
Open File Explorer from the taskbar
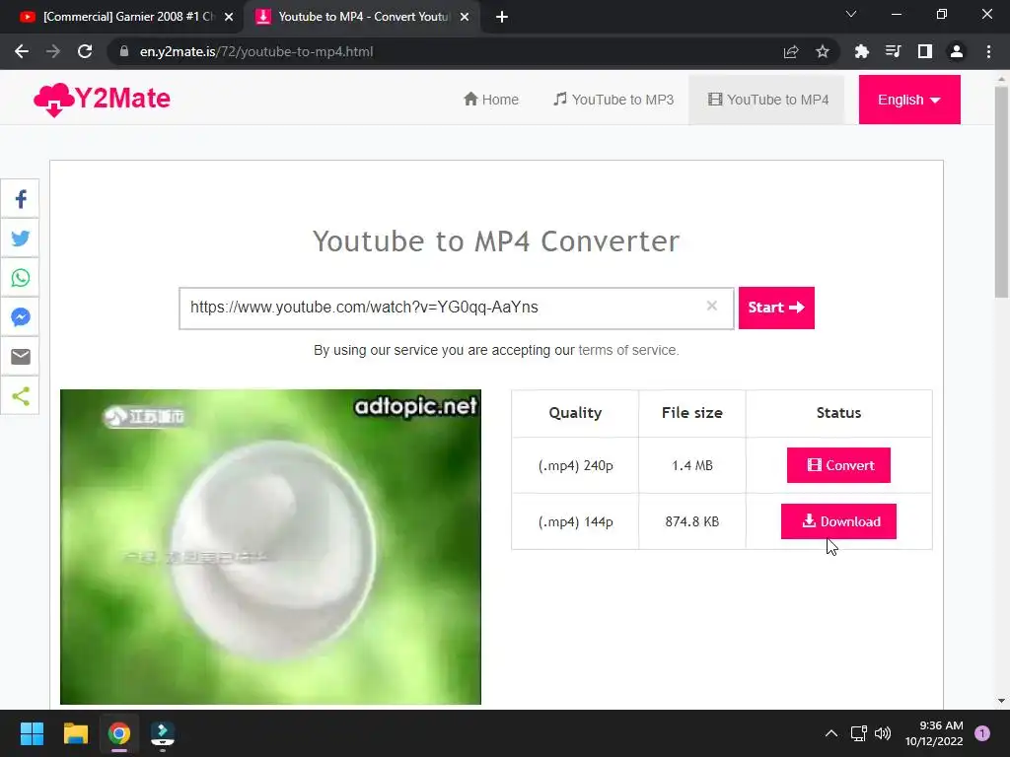[75, 733]
